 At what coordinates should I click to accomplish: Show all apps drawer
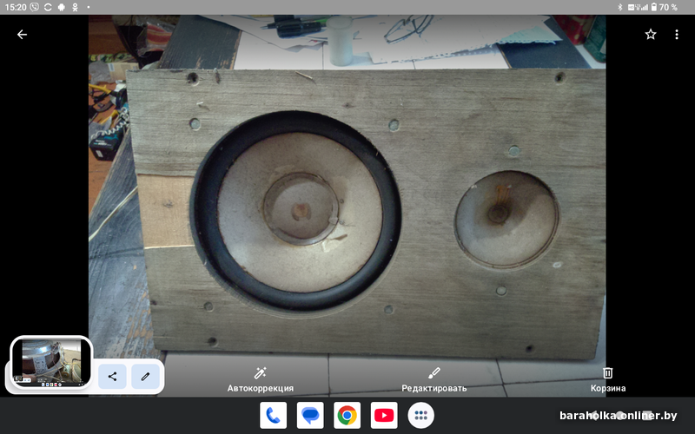(x=421, y=416)
